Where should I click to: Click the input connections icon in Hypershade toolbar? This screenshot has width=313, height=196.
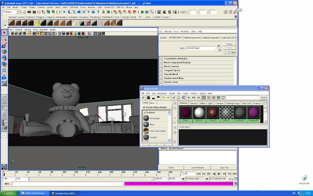[x=189, y=98]
